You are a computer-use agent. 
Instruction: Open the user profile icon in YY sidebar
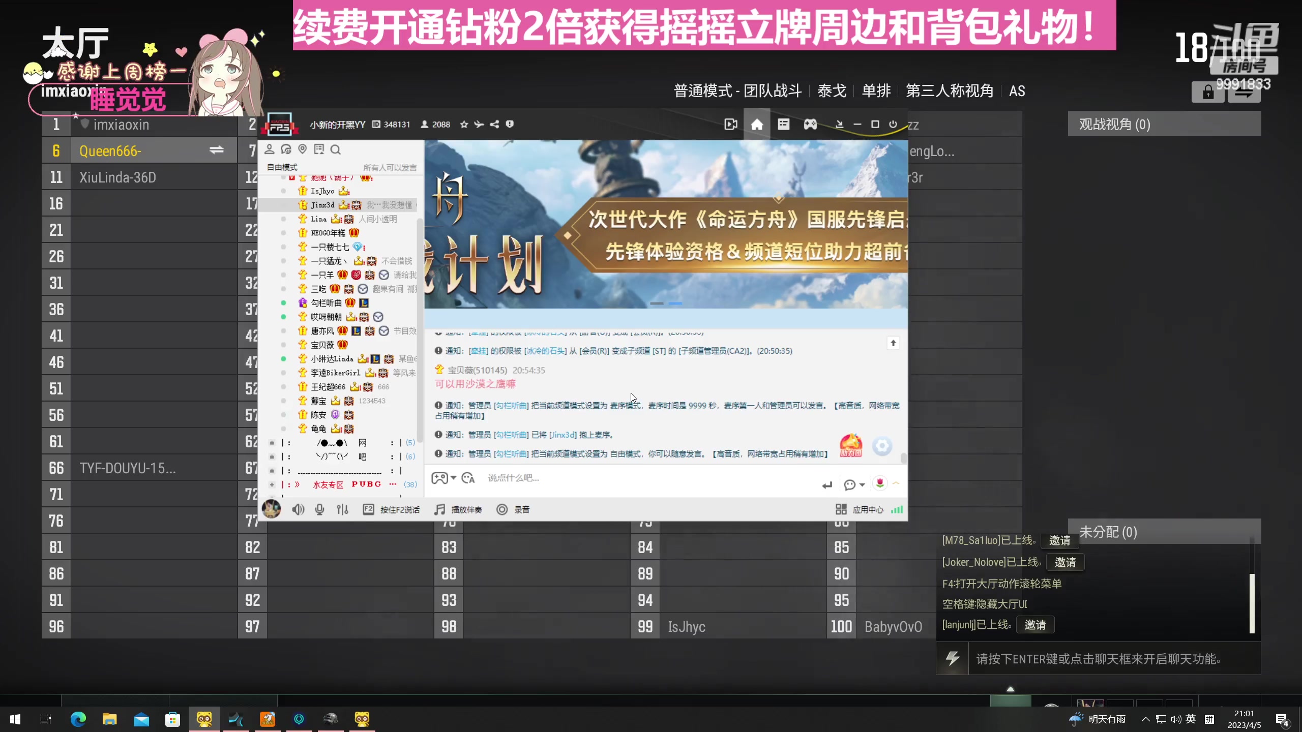(x=270, y=149)
